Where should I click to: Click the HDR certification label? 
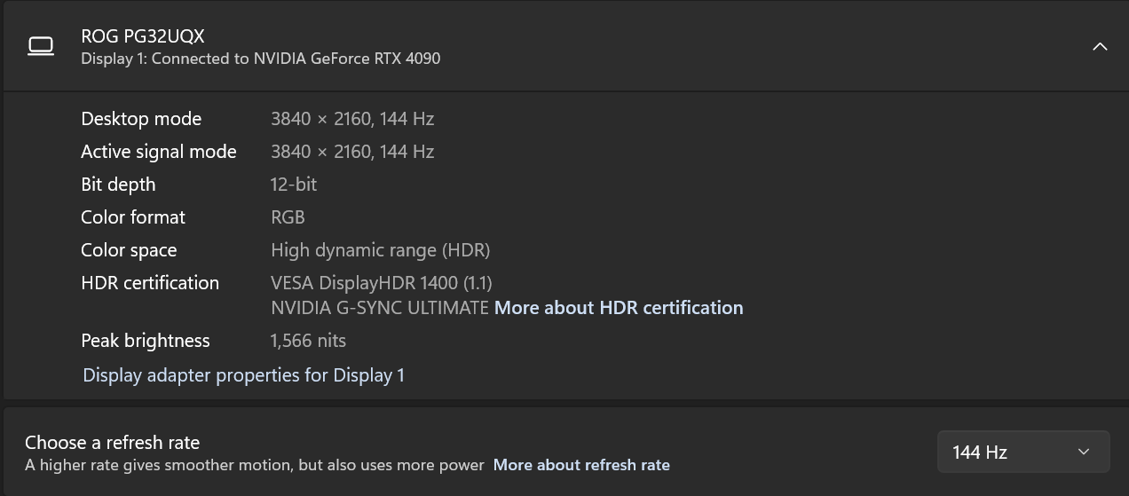click(150, 283)
